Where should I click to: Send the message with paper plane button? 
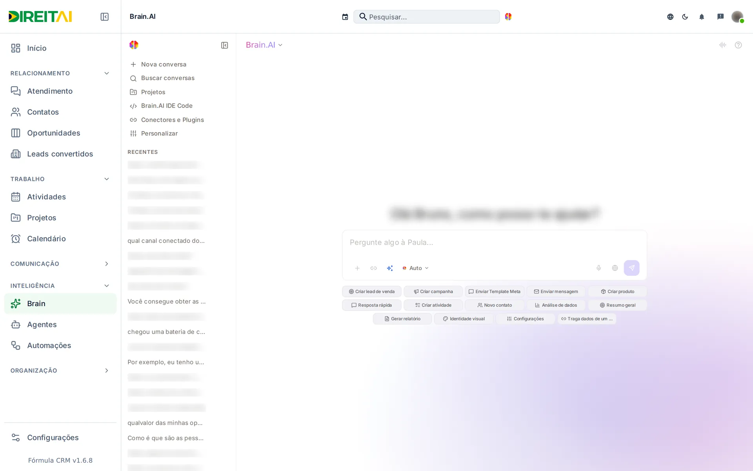[x=631, y=268]
